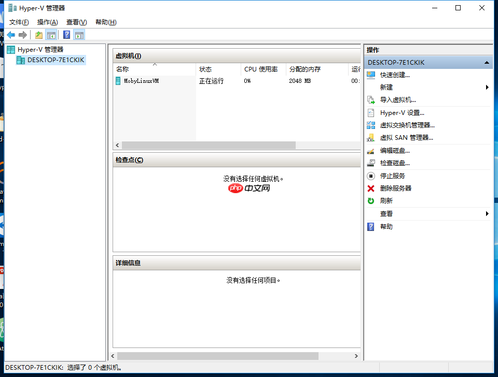Open the 操作 menu
This screenshot has height=377, width=498.
(x=47, y=22)
